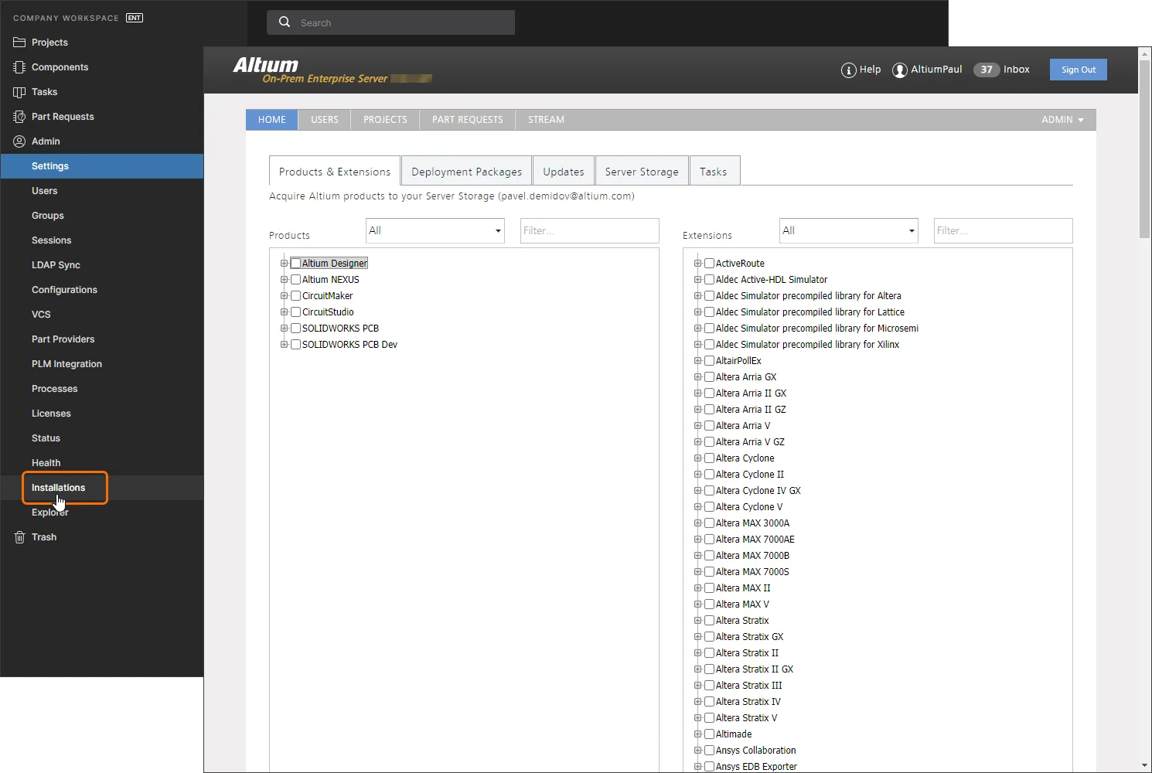Tick the SOLIDWORKS PCB Dev checkbox
The image size is (1152, 773).
click(295, 345)
